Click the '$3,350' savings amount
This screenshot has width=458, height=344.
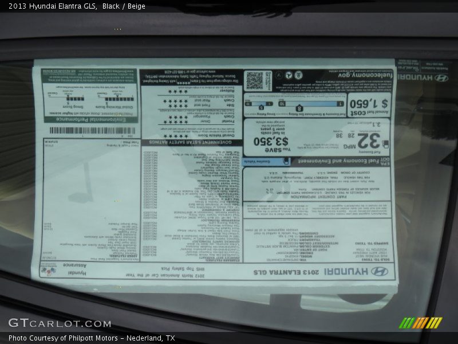click(271, 141)
